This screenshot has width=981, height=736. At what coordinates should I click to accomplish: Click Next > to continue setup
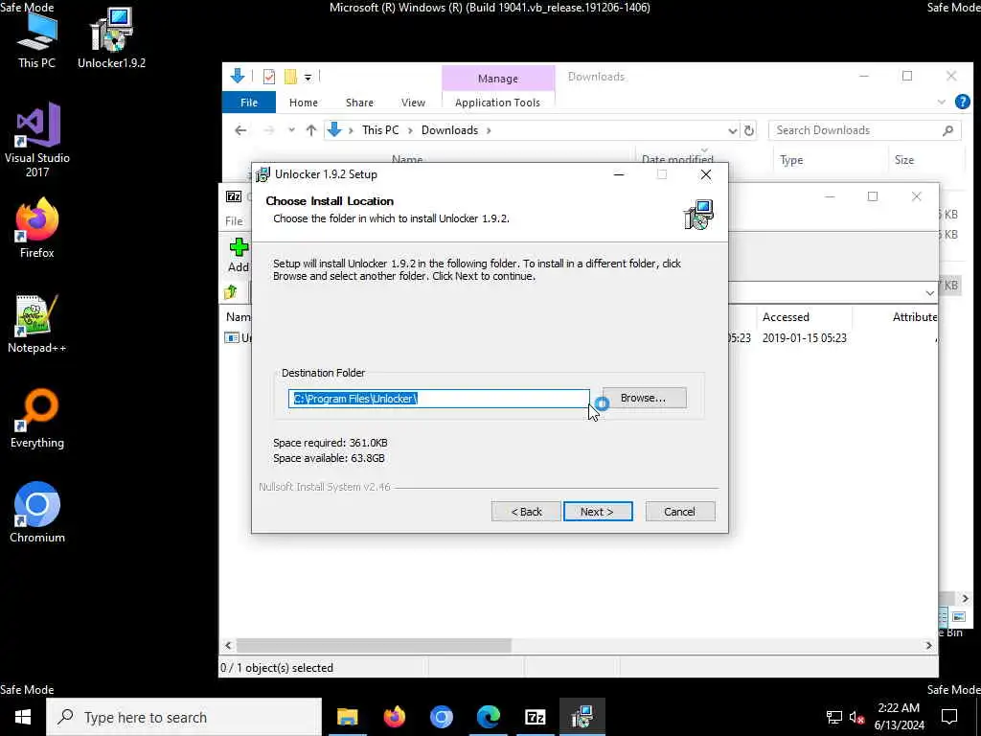point(598,512)
